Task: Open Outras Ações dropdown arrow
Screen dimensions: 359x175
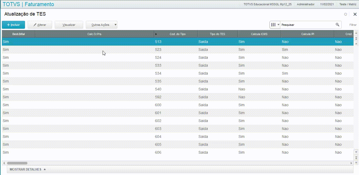Action: click(115, 25)
